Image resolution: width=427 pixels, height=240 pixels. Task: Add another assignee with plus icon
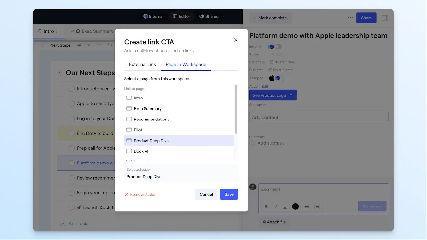[282, 78]
